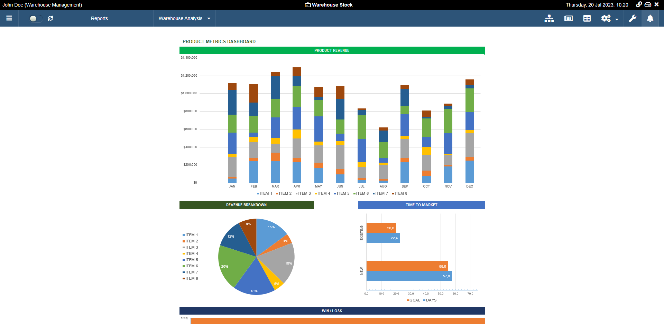Click the refresh arrows icon

point(50,18)
